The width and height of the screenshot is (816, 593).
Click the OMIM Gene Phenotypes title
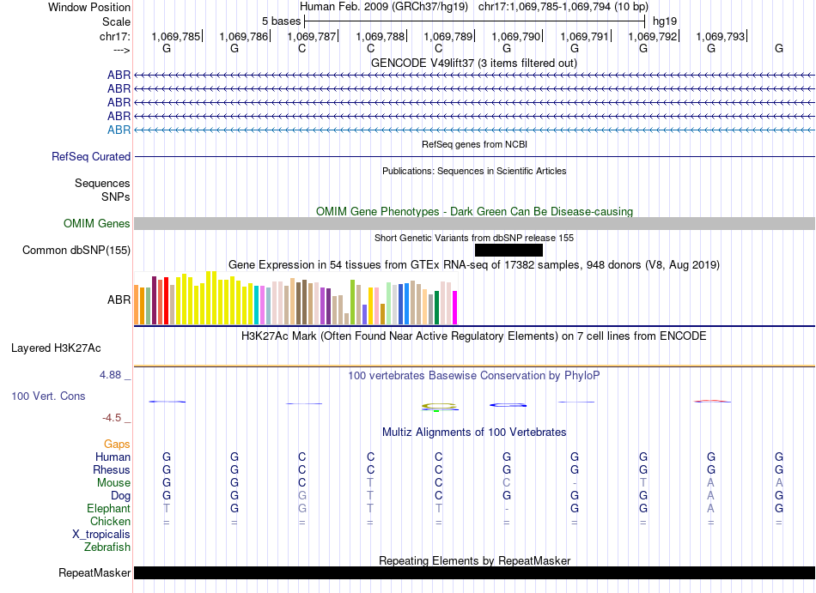click(474, 211)
